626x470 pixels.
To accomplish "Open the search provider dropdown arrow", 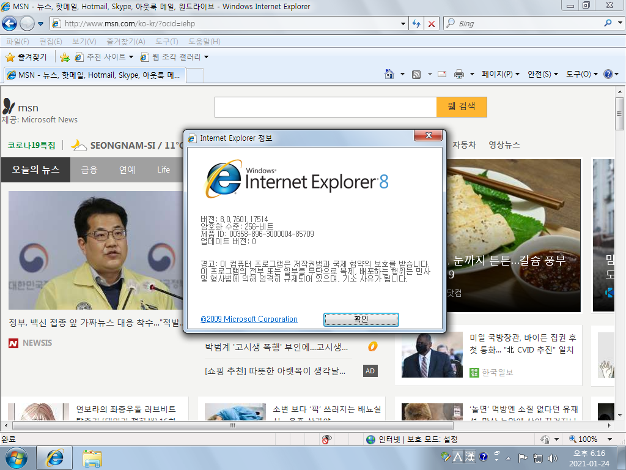I will (620, 23).
